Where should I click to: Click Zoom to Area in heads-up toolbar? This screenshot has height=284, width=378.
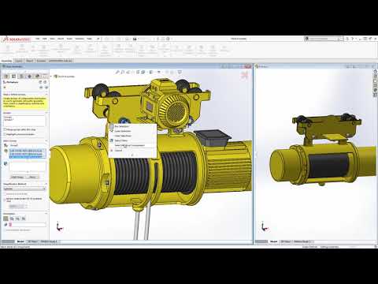[123, 72]
